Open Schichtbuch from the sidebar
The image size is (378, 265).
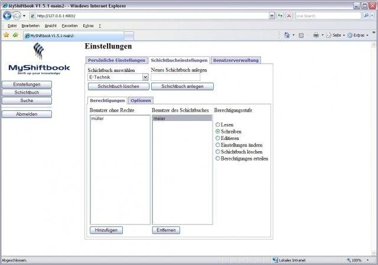27,93
